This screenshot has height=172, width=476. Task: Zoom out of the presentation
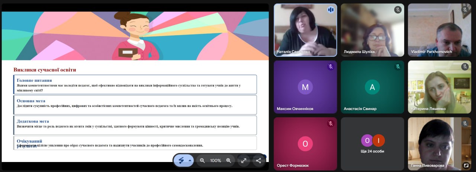202,160
